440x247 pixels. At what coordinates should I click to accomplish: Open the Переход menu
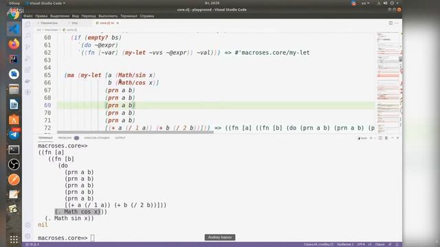(89, 16)
